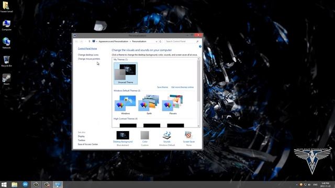
Task: Click the network icon in system tray
Action: (x=305, y=184)
